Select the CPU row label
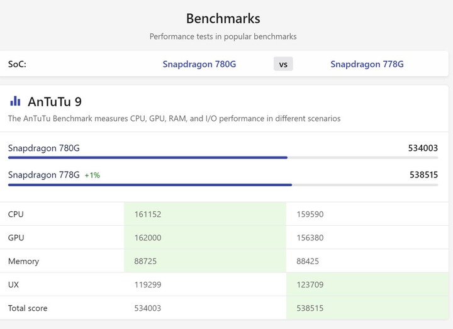This screenshot has width=453, height=329. (16, 215)
